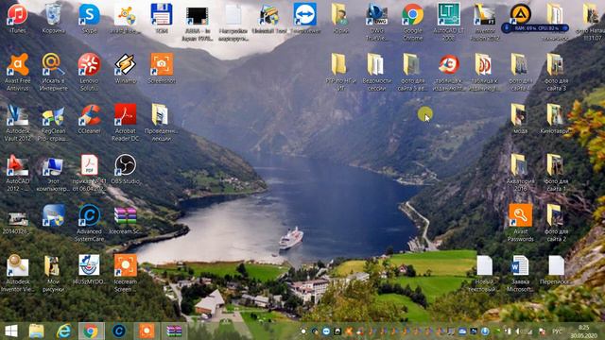Image resolution: width=605 pixels, height=340 pixels.
Task: Open the РГР по НГ и ИГ folder
Action: [x=340, y=72]
